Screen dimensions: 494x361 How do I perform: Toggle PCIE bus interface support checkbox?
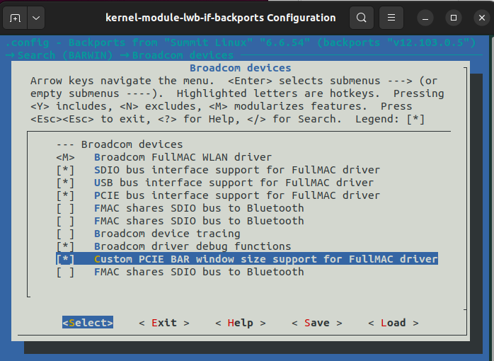(x=65, y=195)
